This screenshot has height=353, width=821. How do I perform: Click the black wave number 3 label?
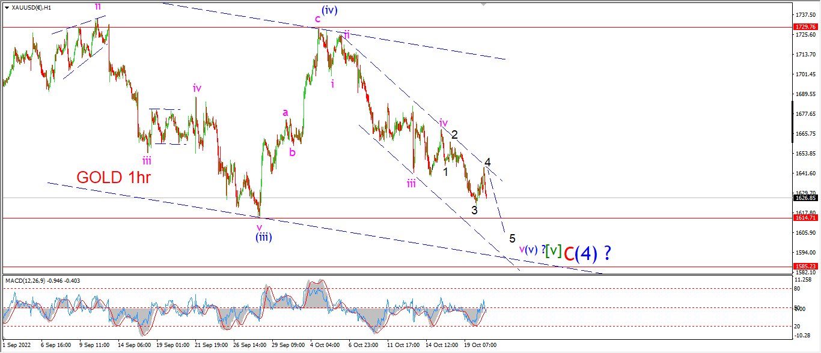[x=474, y=210]
